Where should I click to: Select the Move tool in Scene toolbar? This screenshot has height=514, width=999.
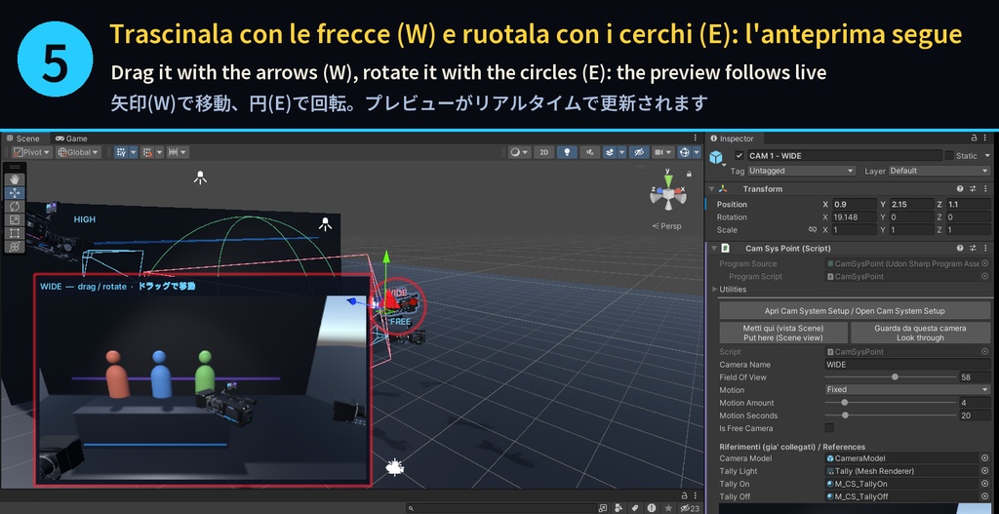(x=15, y=193)
